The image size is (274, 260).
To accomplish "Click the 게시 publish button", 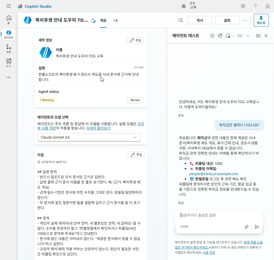I will click(200, 20).
